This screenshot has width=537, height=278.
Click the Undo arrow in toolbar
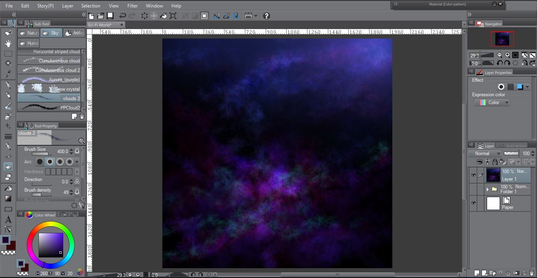coord(122,16)
